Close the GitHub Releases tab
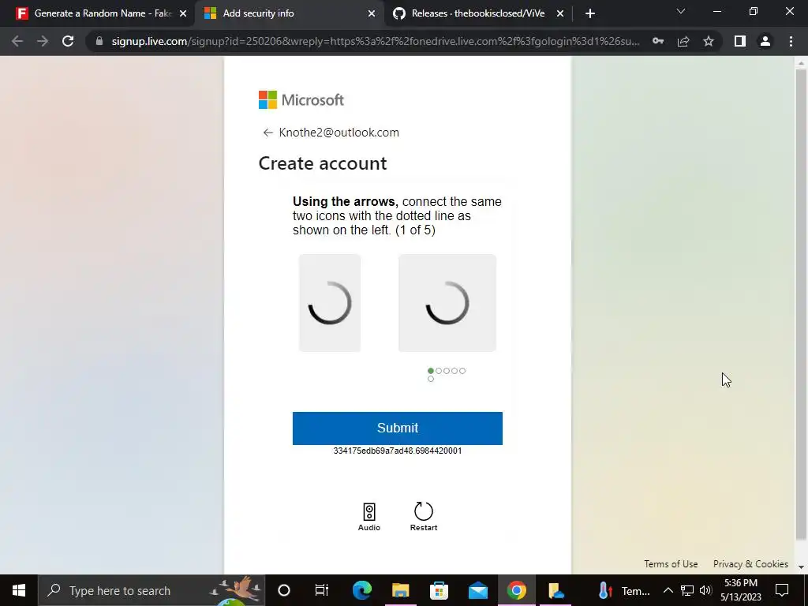Viewport: 808px width, 606px height. point(560,13)
